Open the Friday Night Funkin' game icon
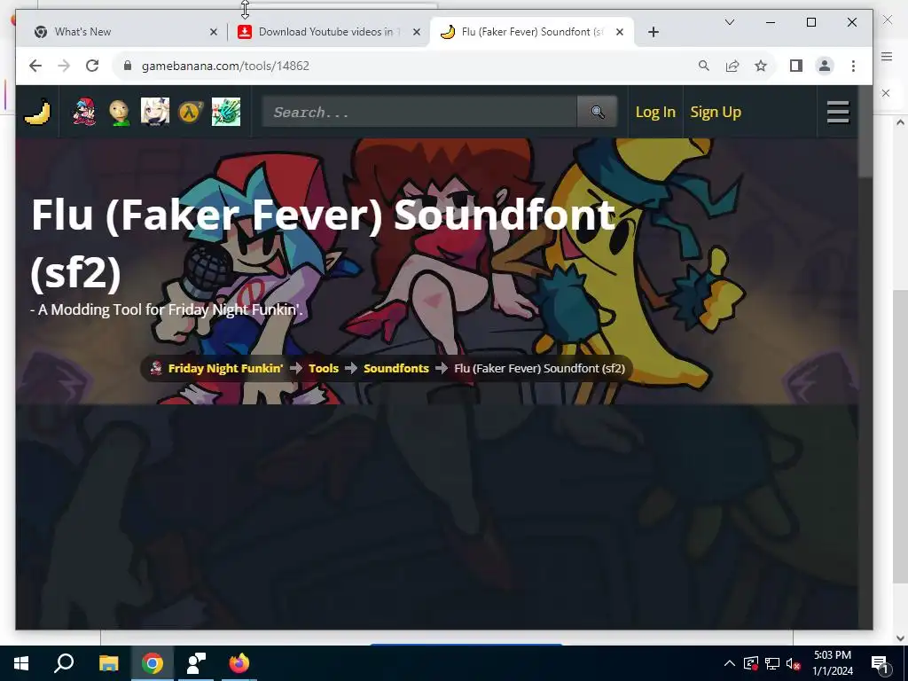Image resolution: width=908 pixels, height=681 pixels. click(x=84, y=112)
